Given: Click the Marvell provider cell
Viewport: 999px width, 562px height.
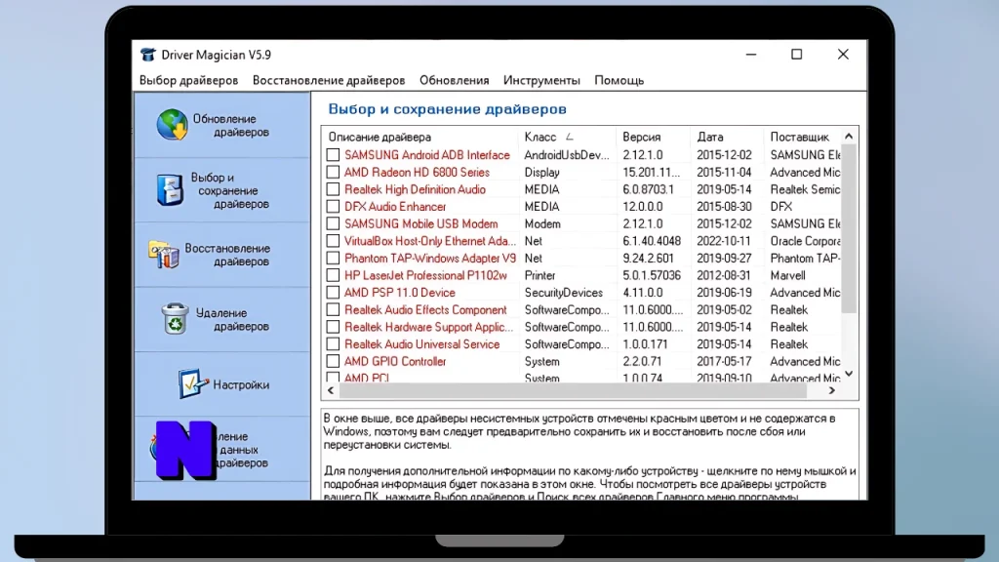Looking at the screenshot, I should tap(787, 275).
